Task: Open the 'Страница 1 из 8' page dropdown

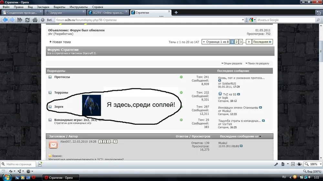Action: 215,42
